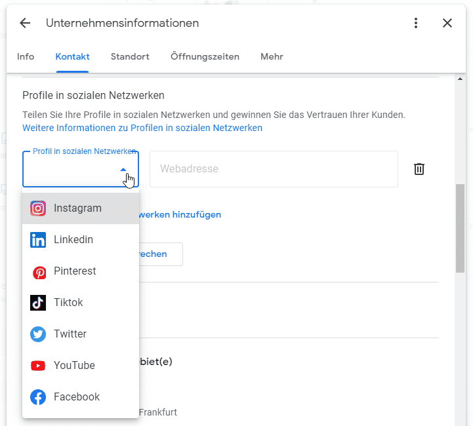
Task: Click the 'Profile in sozialen Netzwerken' heading
Action: click(x=93, y=95)
